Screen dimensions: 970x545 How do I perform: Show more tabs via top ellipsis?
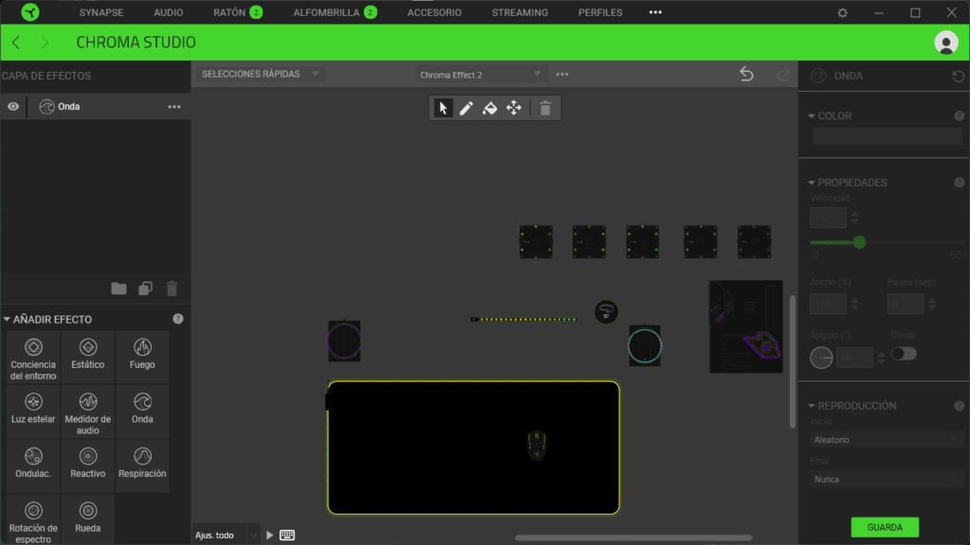pos(656,12)
